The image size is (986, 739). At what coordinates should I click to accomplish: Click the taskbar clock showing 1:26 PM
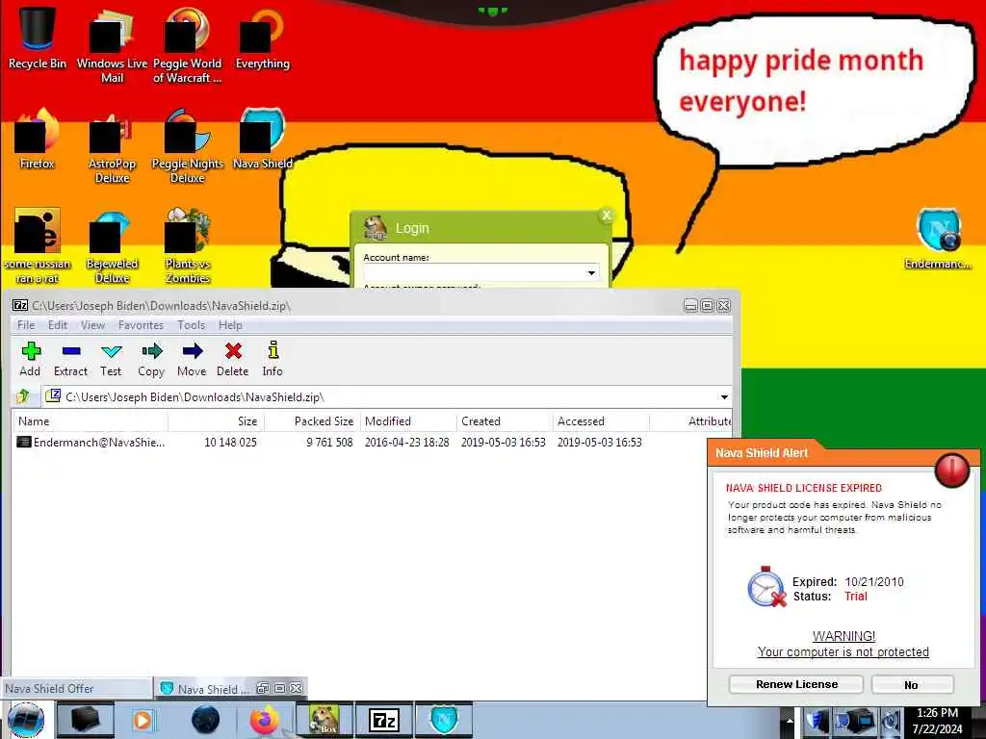tap(937, 713)
